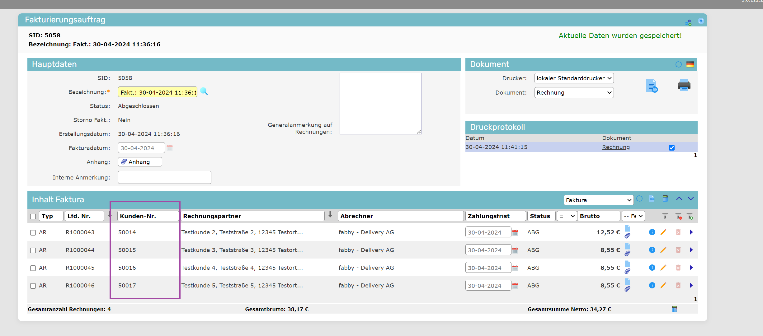Click the info icon for invoice R1000043
This screenshot has height=336, width=763.
652,232
